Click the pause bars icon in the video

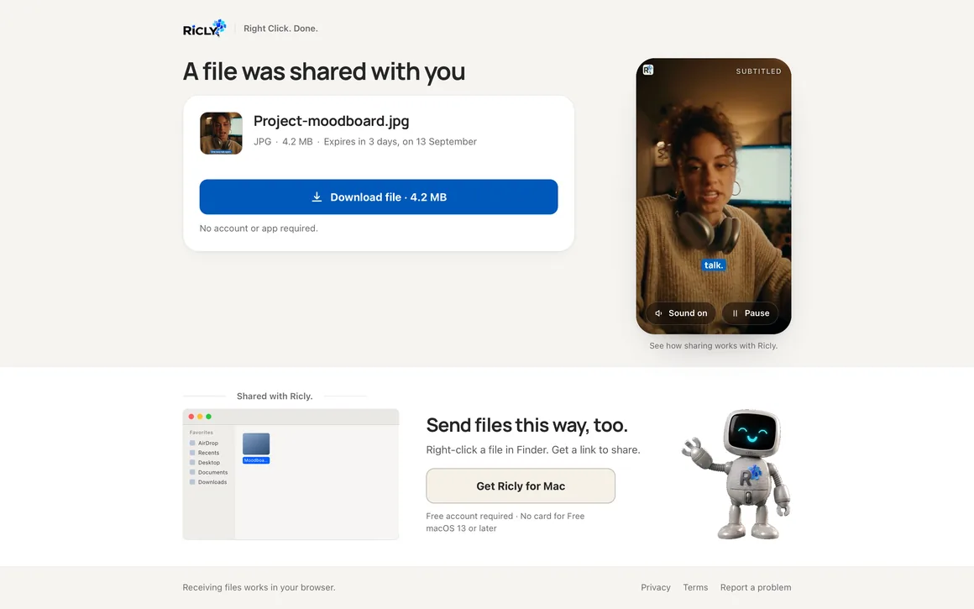[735, 313]
